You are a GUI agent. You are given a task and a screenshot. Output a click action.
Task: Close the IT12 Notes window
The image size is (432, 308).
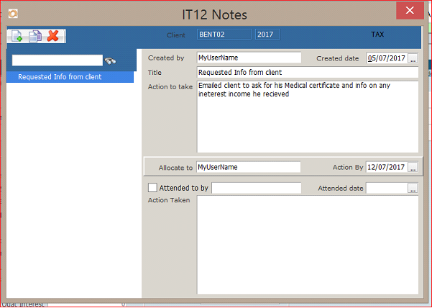[x=410, y=11]
